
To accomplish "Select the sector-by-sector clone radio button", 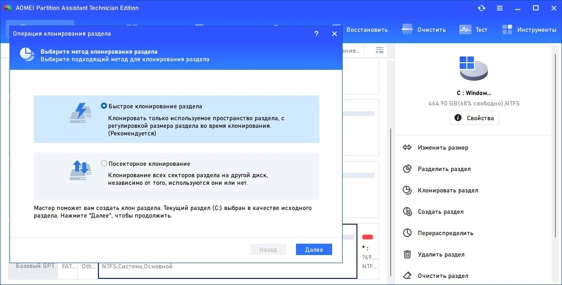I will pos(104,163).
